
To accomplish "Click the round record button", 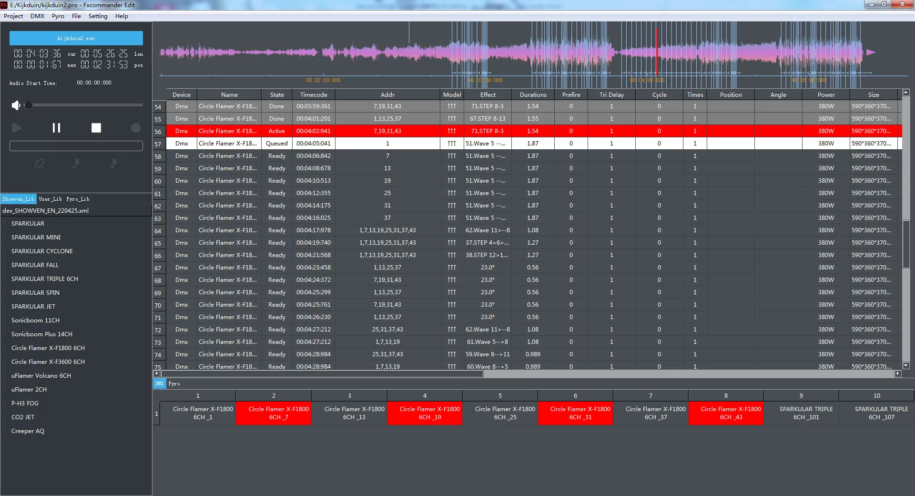I will click(x=136, y=128).
